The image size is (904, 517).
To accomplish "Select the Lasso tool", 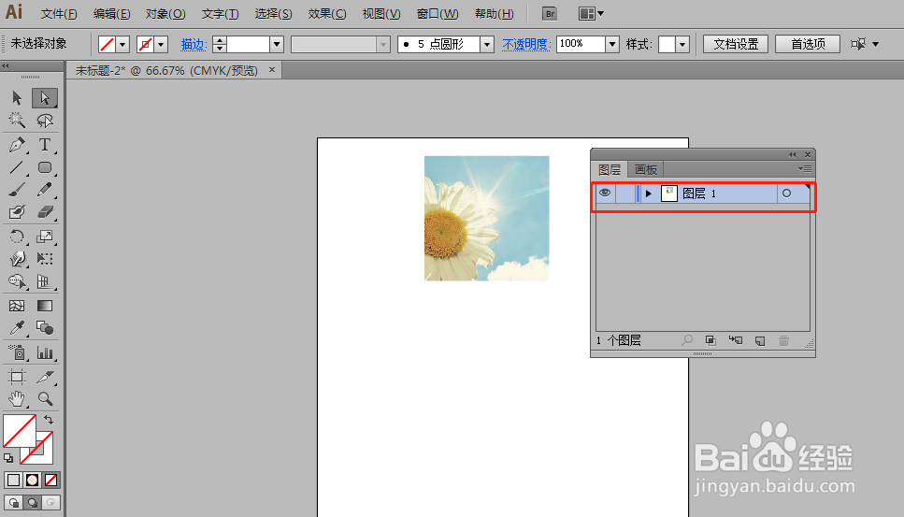I will [44, 121].
